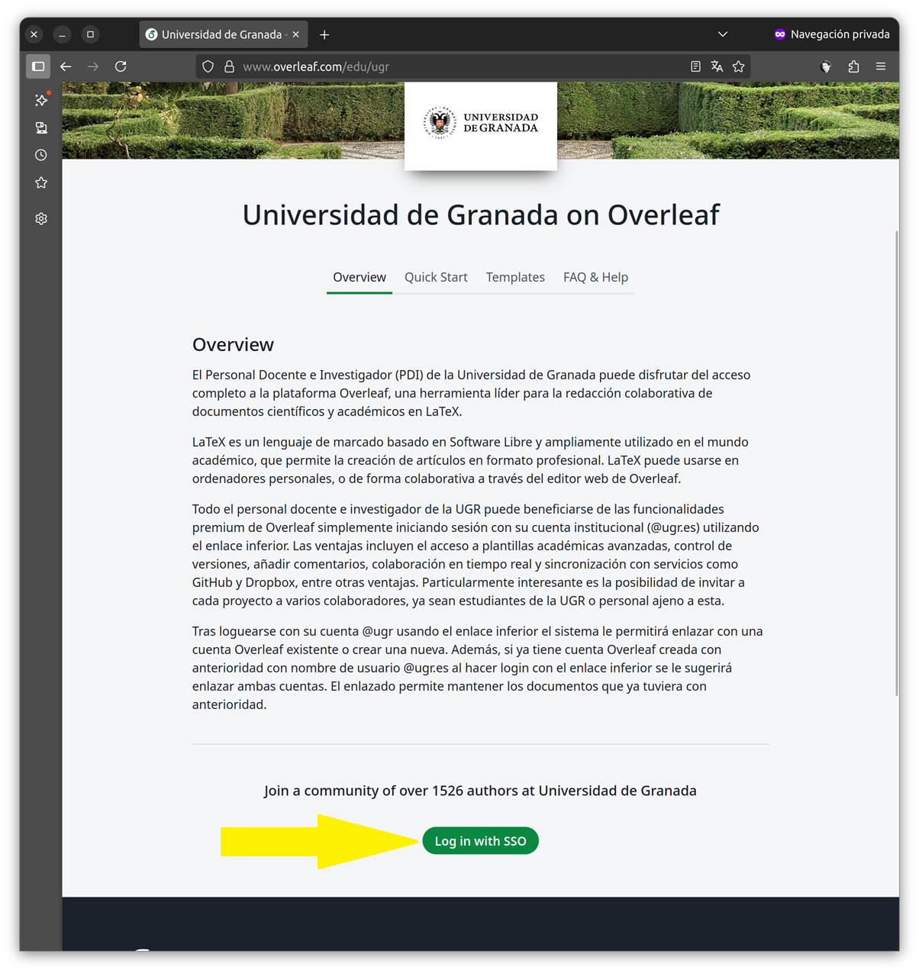Screen dimensions: 919x973
Task: Toggle reader view in address bar
Action: click(695, 66)
